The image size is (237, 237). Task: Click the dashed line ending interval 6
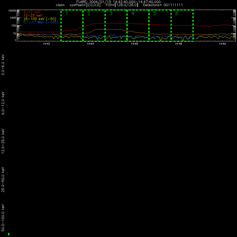(x=193, y=25)
